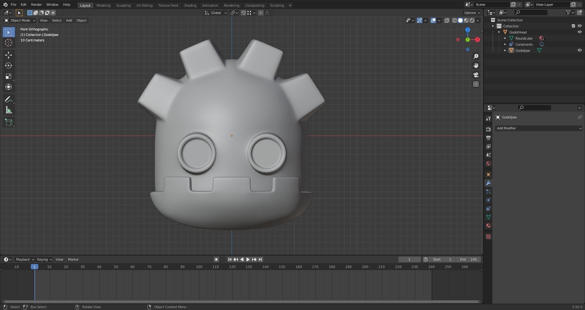The height and width of the screenshot is (310, 585).
Task: Select the Move tool
Action: click(9, 55)
